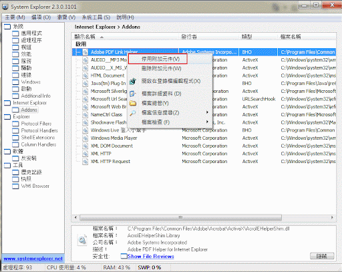
Task: Click the horizontal scrollbar thumb
Action: click(180, 217)
